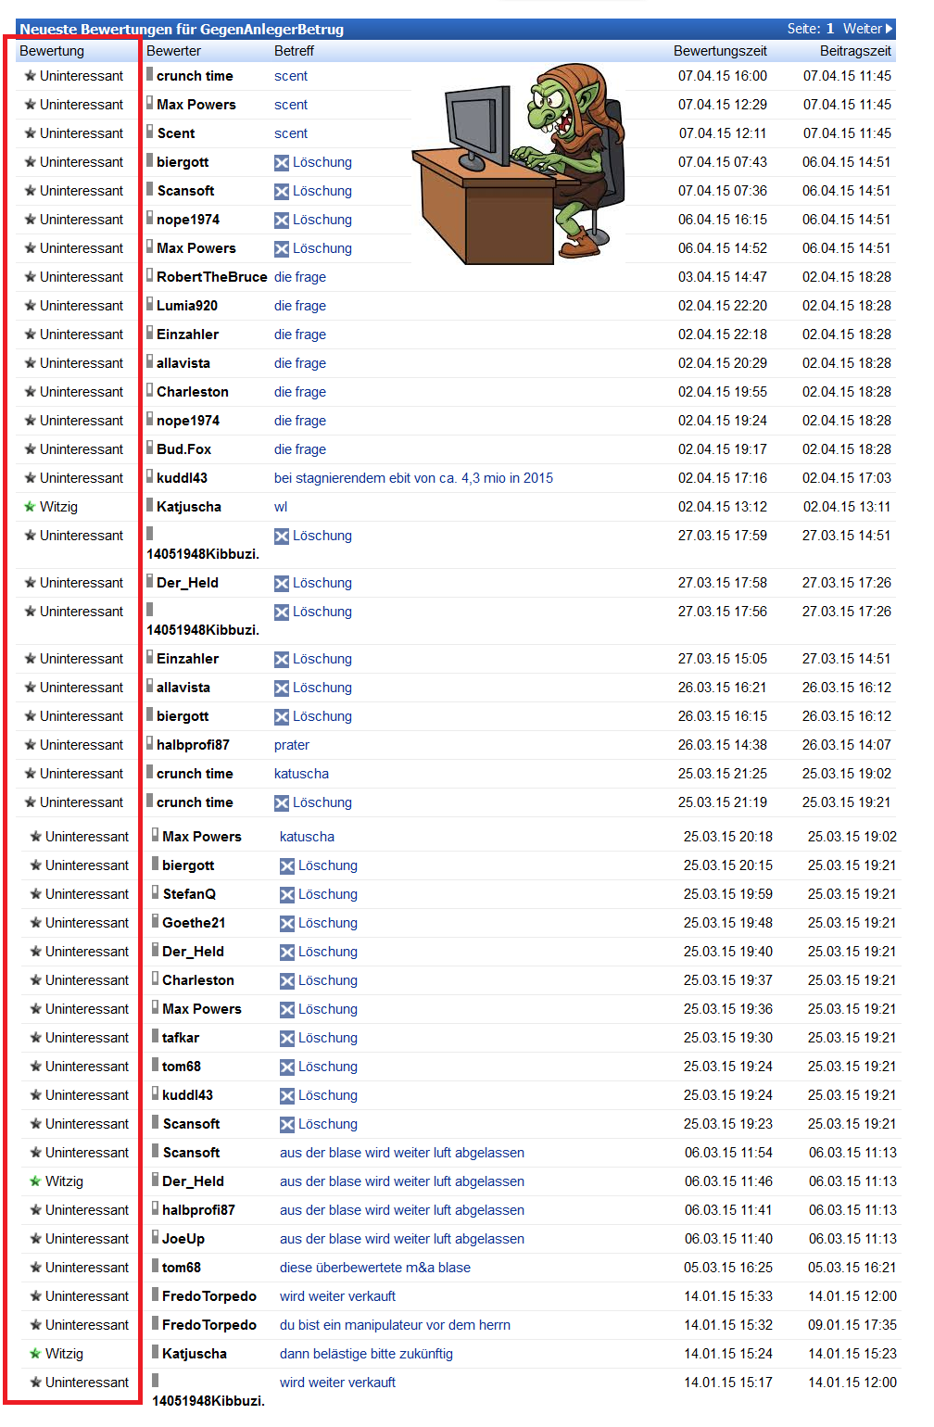
Task: Click the star icon in Lumia920's row
Action: 31,306
